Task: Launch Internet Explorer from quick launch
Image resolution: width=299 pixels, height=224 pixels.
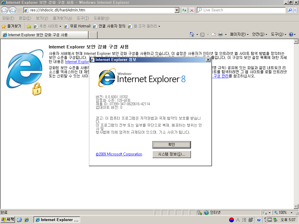Action: [x=27, y=220]
